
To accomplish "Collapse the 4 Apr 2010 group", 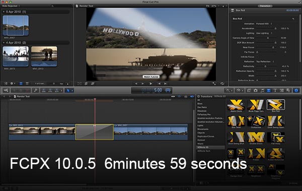I will point(4,43).
